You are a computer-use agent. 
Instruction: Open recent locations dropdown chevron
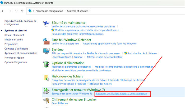(16, 11)
